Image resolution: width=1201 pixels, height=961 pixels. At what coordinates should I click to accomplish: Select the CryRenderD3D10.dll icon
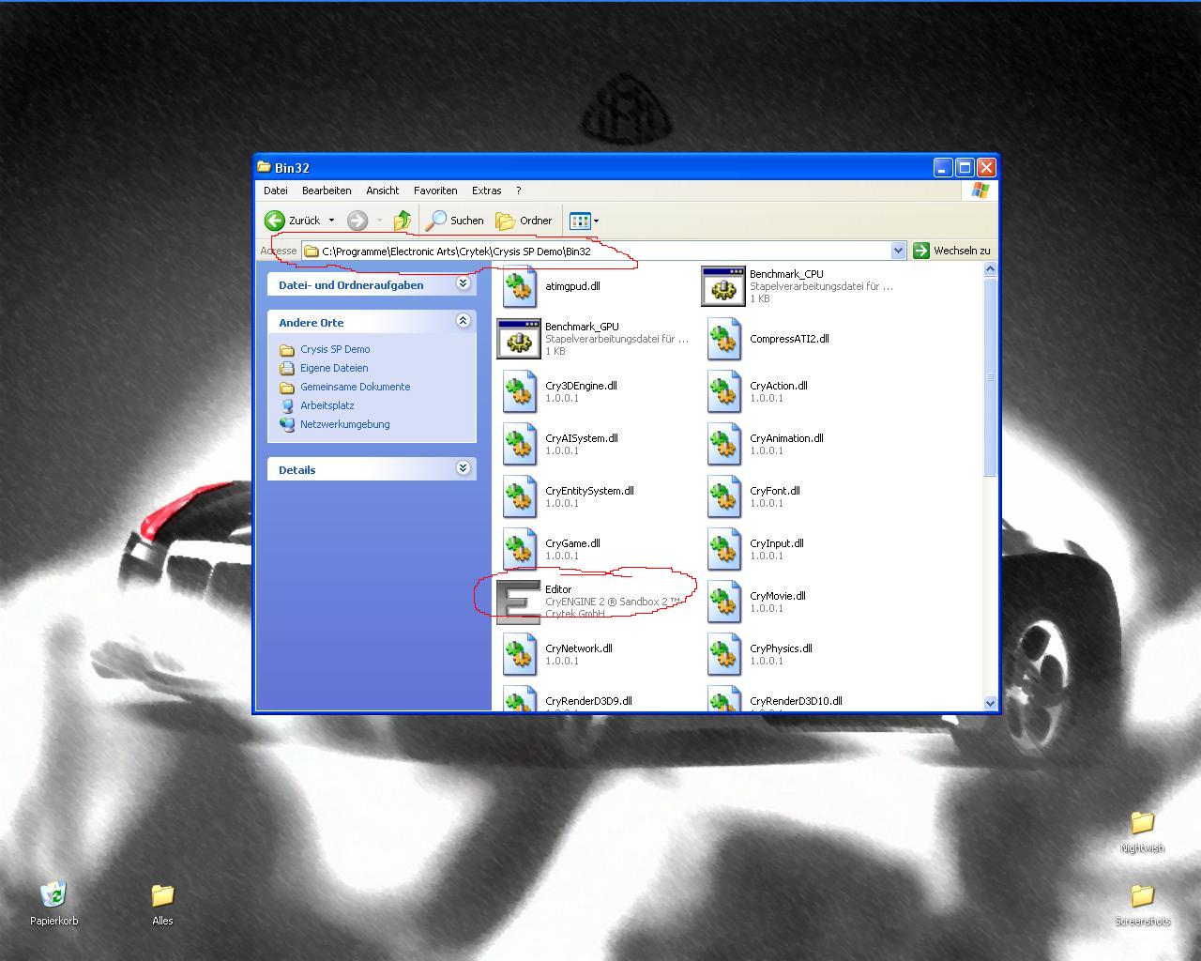click(723, 700)
